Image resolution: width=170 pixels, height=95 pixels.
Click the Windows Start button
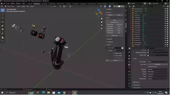tap(2, 93)
